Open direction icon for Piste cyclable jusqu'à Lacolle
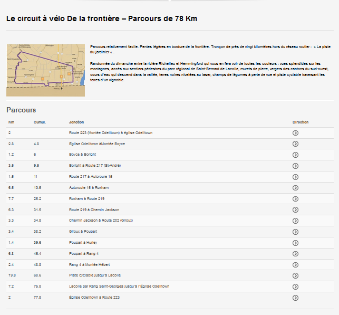 [295, 275]
